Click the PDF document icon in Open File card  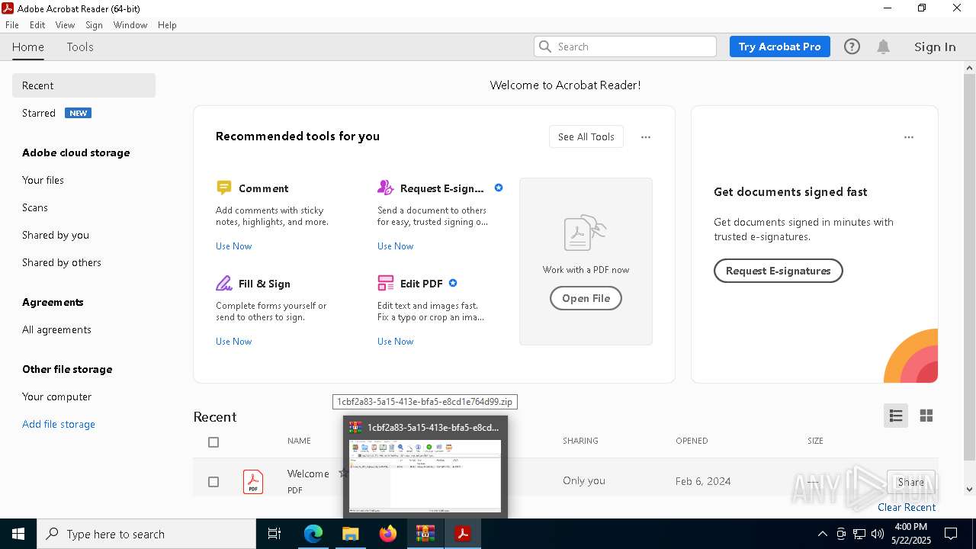click(x=586, y=233)
